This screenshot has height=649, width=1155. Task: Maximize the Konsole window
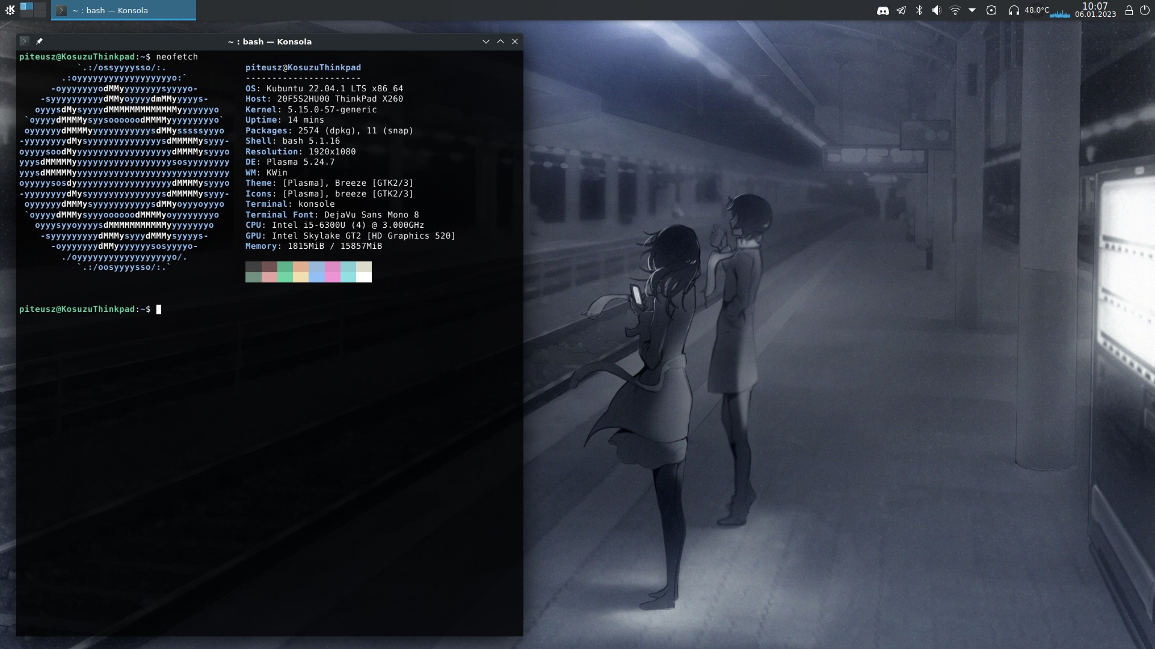click(500, 41)
